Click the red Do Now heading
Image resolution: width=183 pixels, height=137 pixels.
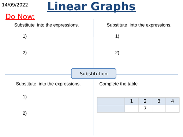click(20, 16)
